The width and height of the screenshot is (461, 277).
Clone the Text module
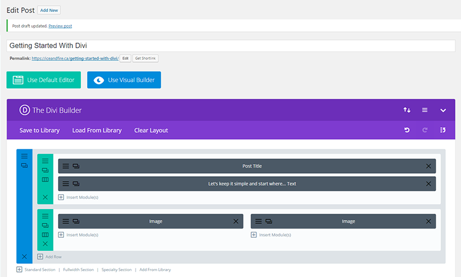pyautogui.click(x=76, y=184)
